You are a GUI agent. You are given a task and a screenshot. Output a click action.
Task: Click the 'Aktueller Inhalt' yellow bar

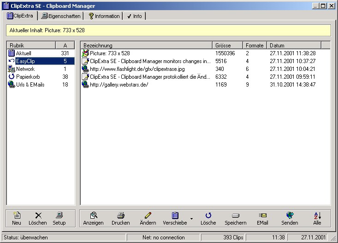(x=169, y=30)
